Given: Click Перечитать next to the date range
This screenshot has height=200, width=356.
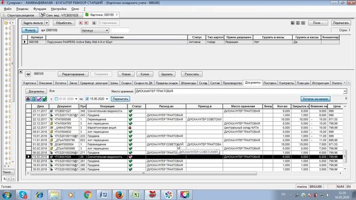Looking at the screenshot, I should point(120,99).
